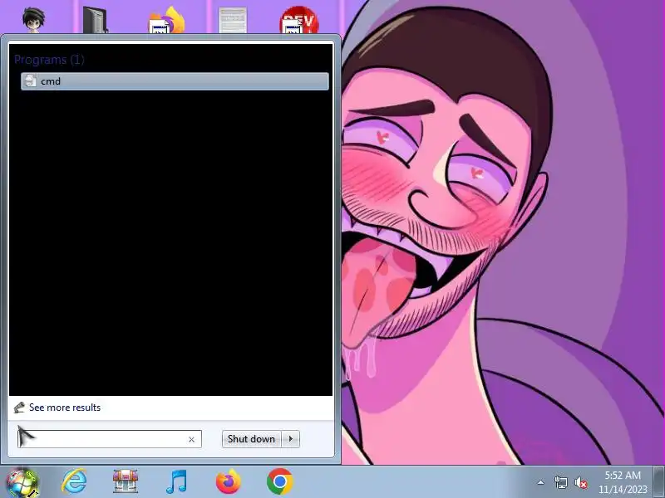Launch Firefox from the taskbar
This screenshot has height=498, width=665.
click(x=228, y=481)
